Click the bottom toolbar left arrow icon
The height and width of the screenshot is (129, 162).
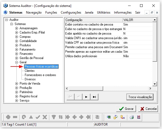pos(75,117)
